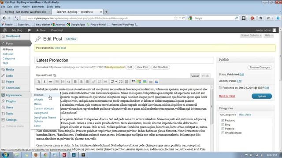
Task: Click the blue Update button
Action: pyautogui.click(x=262, y=96)
